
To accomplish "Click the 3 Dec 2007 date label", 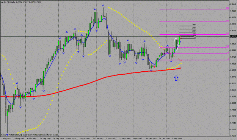I will click(138, 138).
